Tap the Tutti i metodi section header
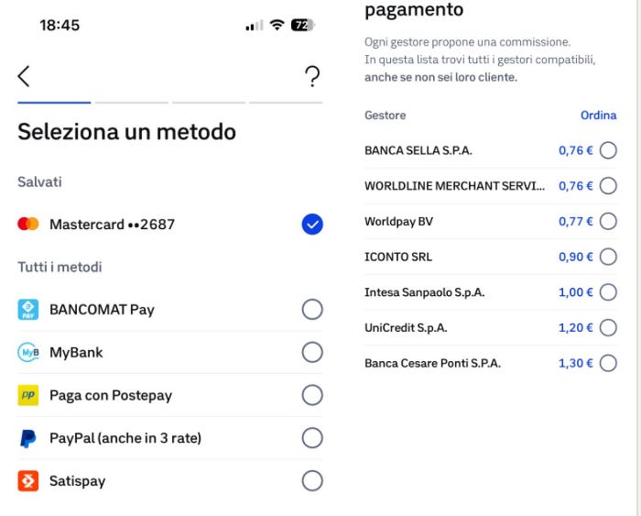641x516 pixels. (x=60, y=267)
